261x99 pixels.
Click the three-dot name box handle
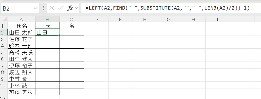point(43,8)
